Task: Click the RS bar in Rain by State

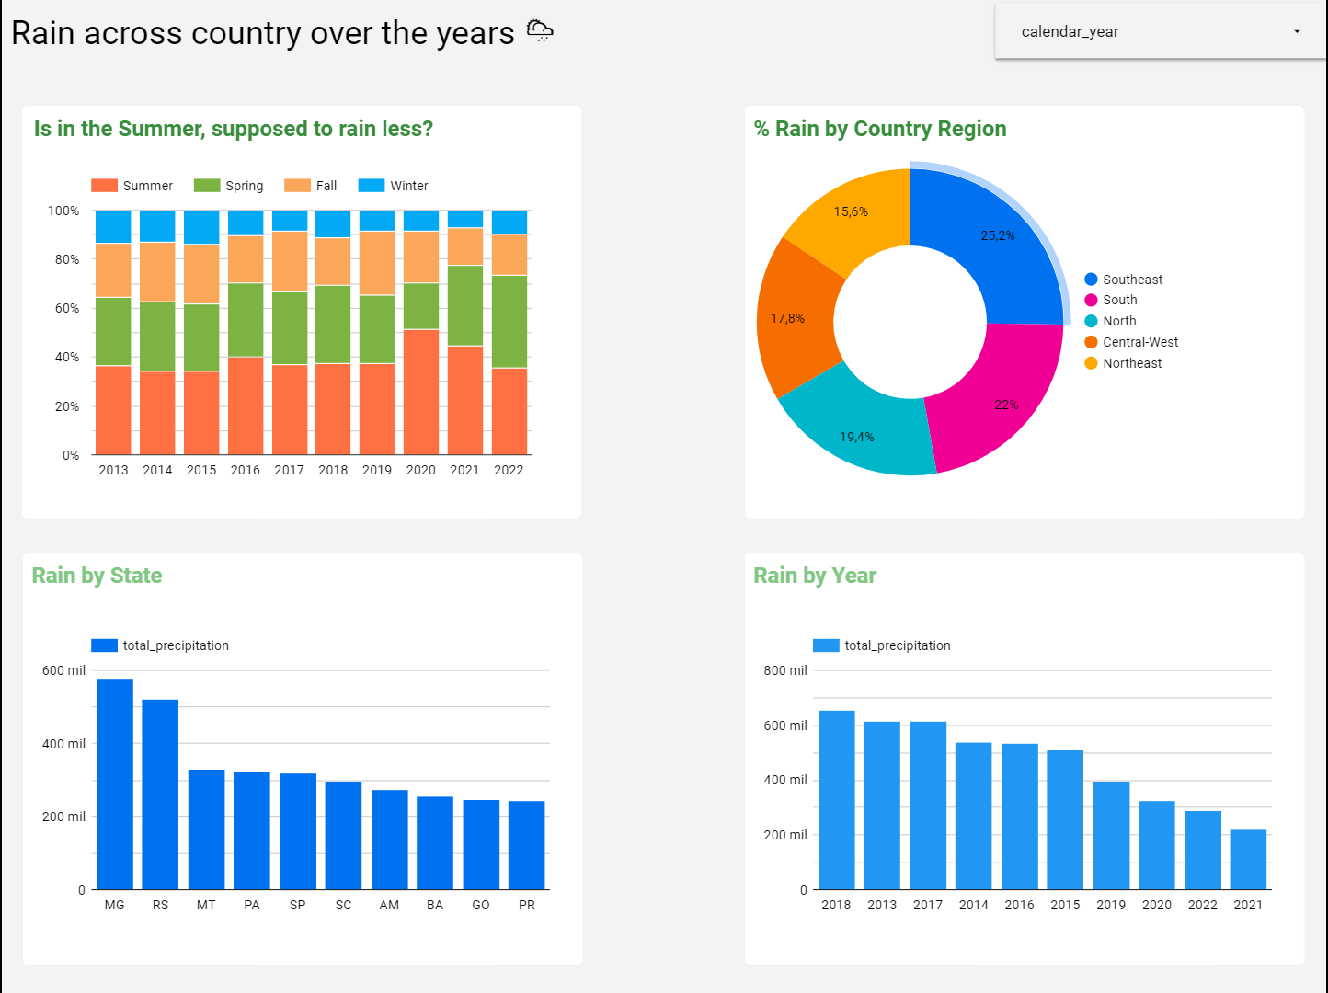Action: [x=160, y=794]
